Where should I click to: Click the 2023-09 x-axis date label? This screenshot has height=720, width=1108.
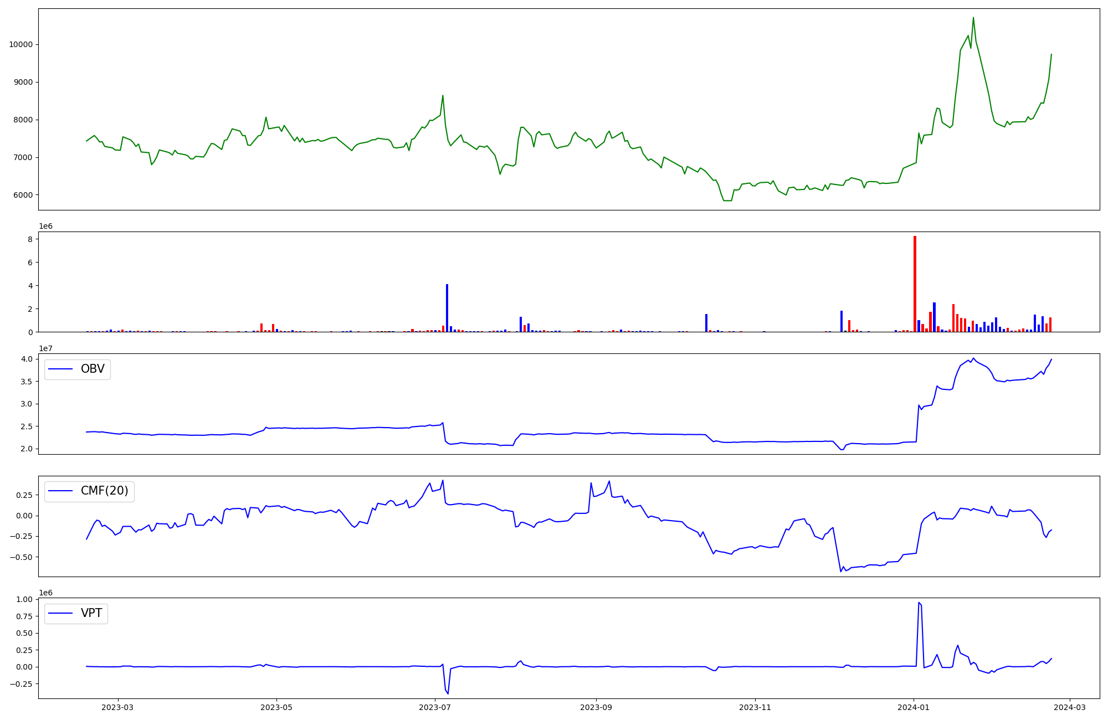point(596,707)
